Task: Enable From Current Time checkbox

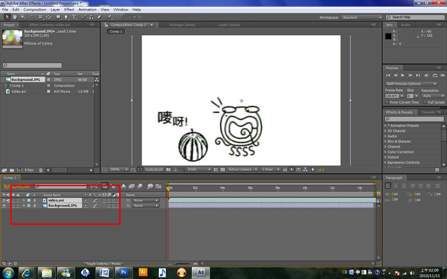Action: coord(387,102)
